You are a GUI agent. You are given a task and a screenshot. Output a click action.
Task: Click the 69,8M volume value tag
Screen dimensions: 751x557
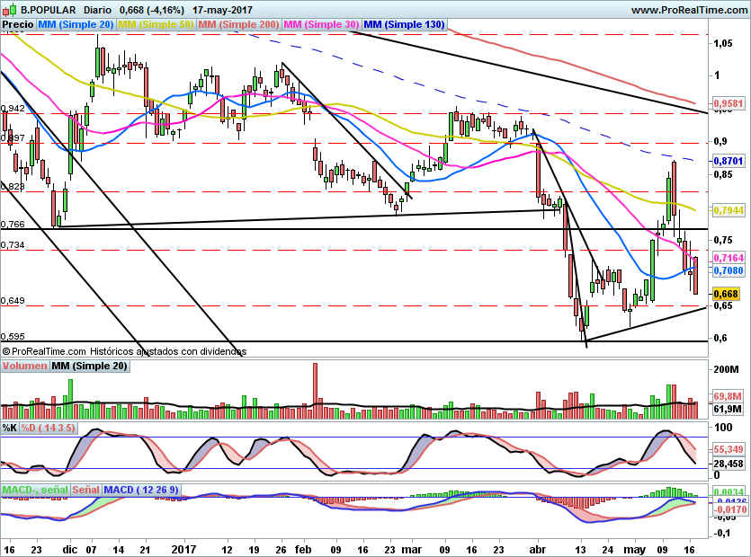point(728,396)
